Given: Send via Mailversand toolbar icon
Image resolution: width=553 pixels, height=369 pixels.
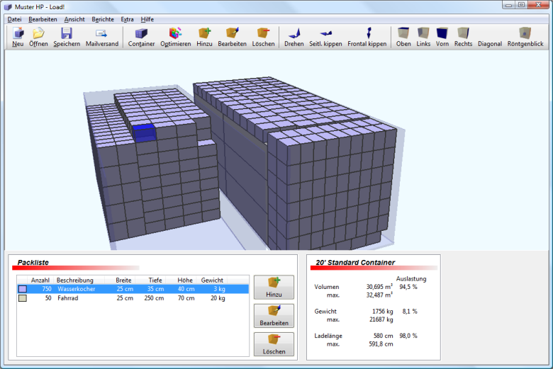Looking at the screenshot, I should [102, 37].
